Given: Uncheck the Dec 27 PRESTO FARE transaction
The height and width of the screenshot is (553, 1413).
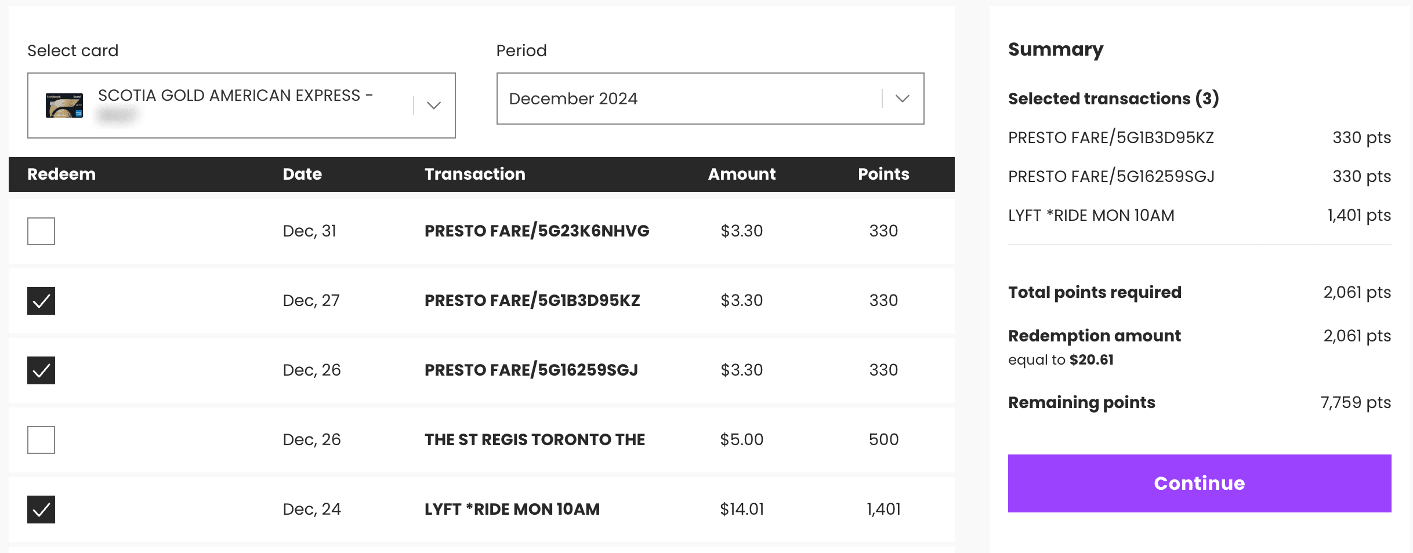Looking at the screenshot, I should pyautogui.click(x=41, y=301).
